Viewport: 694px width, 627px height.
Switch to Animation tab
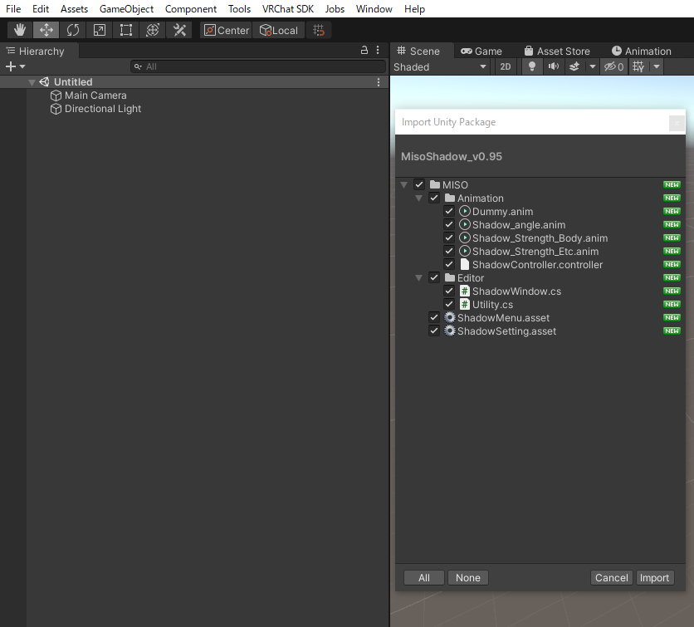(642, 51)
